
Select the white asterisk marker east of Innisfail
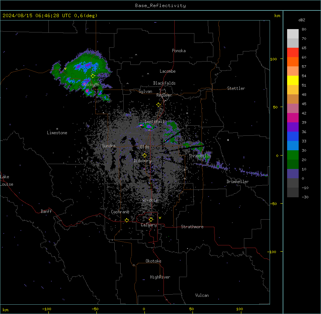pyautogui.click(x=187, y=113)
